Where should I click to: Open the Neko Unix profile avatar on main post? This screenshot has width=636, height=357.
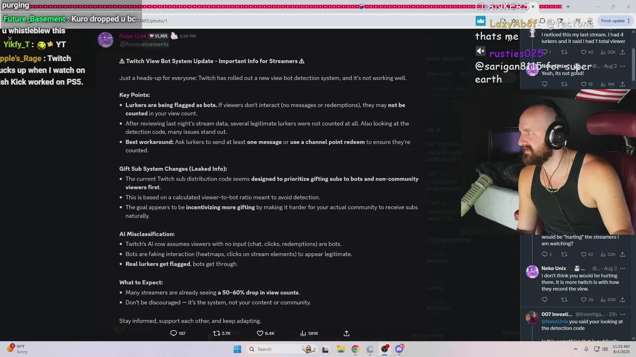(x=105, y=40)
